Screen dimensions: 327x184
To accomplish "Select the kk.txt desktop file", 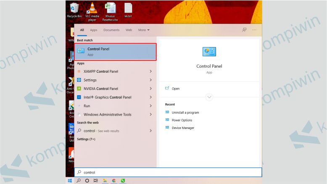I will click(128, 10).
